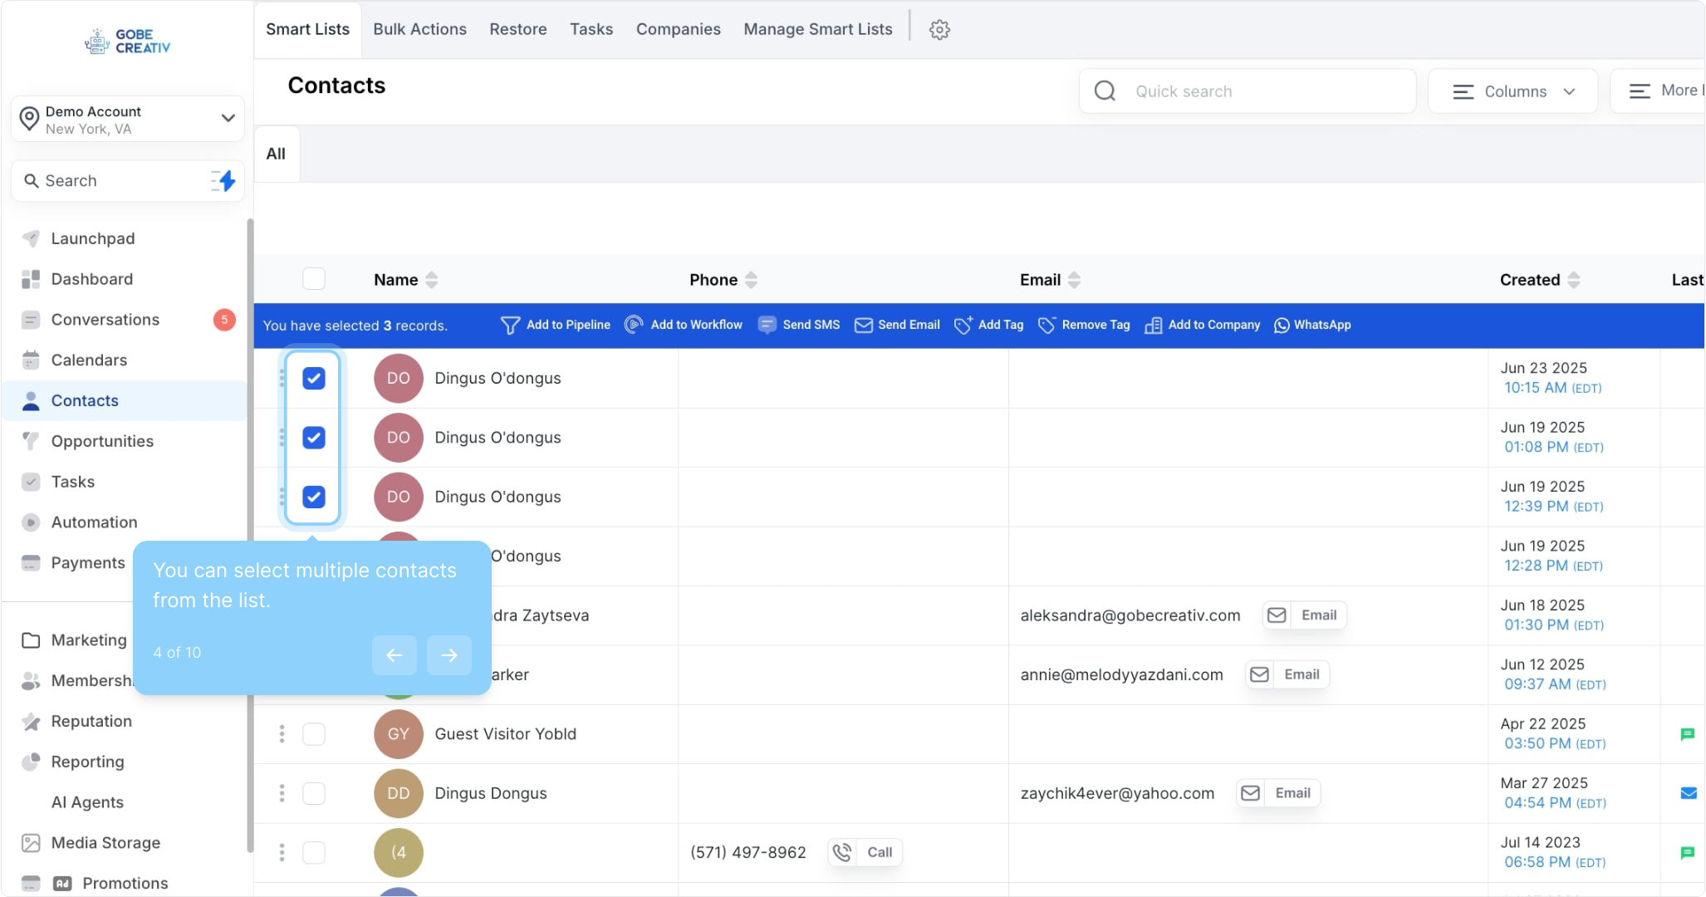This screenshot has height=897, width=1706.
Task: Click Email button for aleksandra@gobecreativ.com
Action: (1304, 615)
